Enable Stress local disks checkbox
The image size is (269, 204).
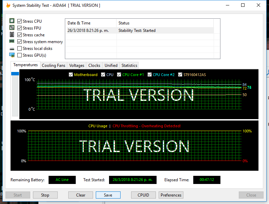(20, 49)
